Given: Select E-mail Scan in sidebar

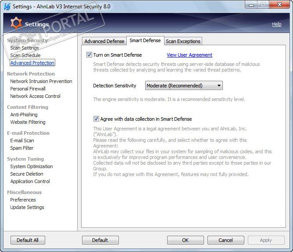Looking at the screenshot, I should tap(22, 140).
